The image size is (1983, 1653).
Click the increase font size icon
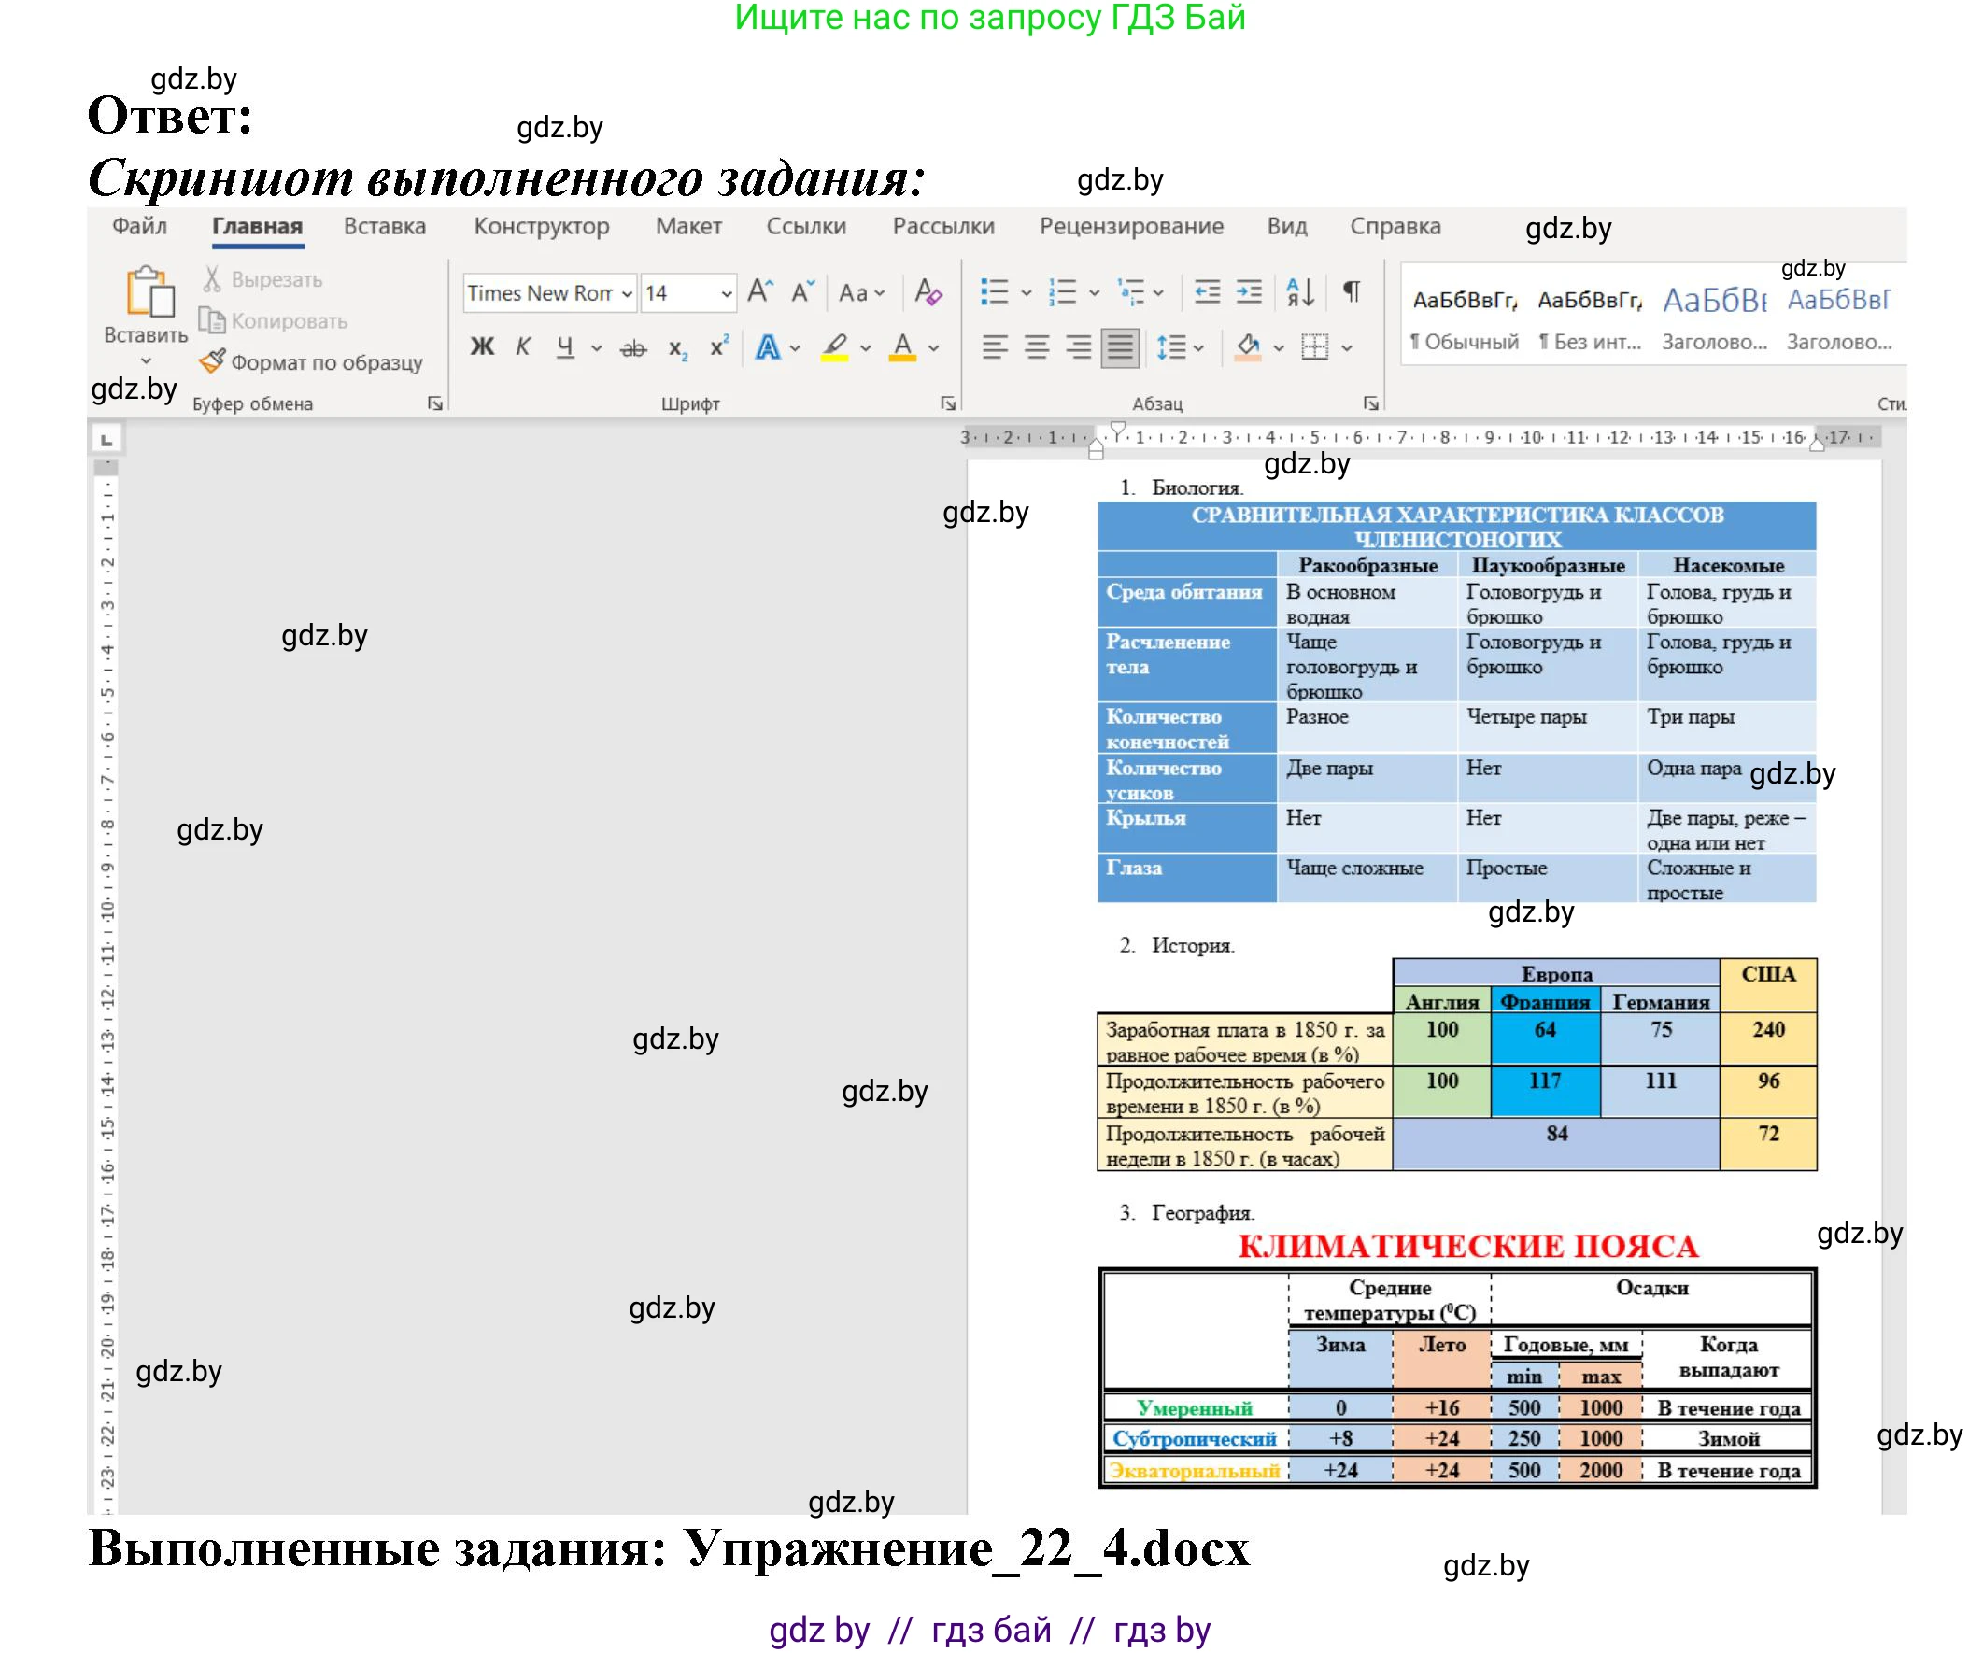click(760, 292)
